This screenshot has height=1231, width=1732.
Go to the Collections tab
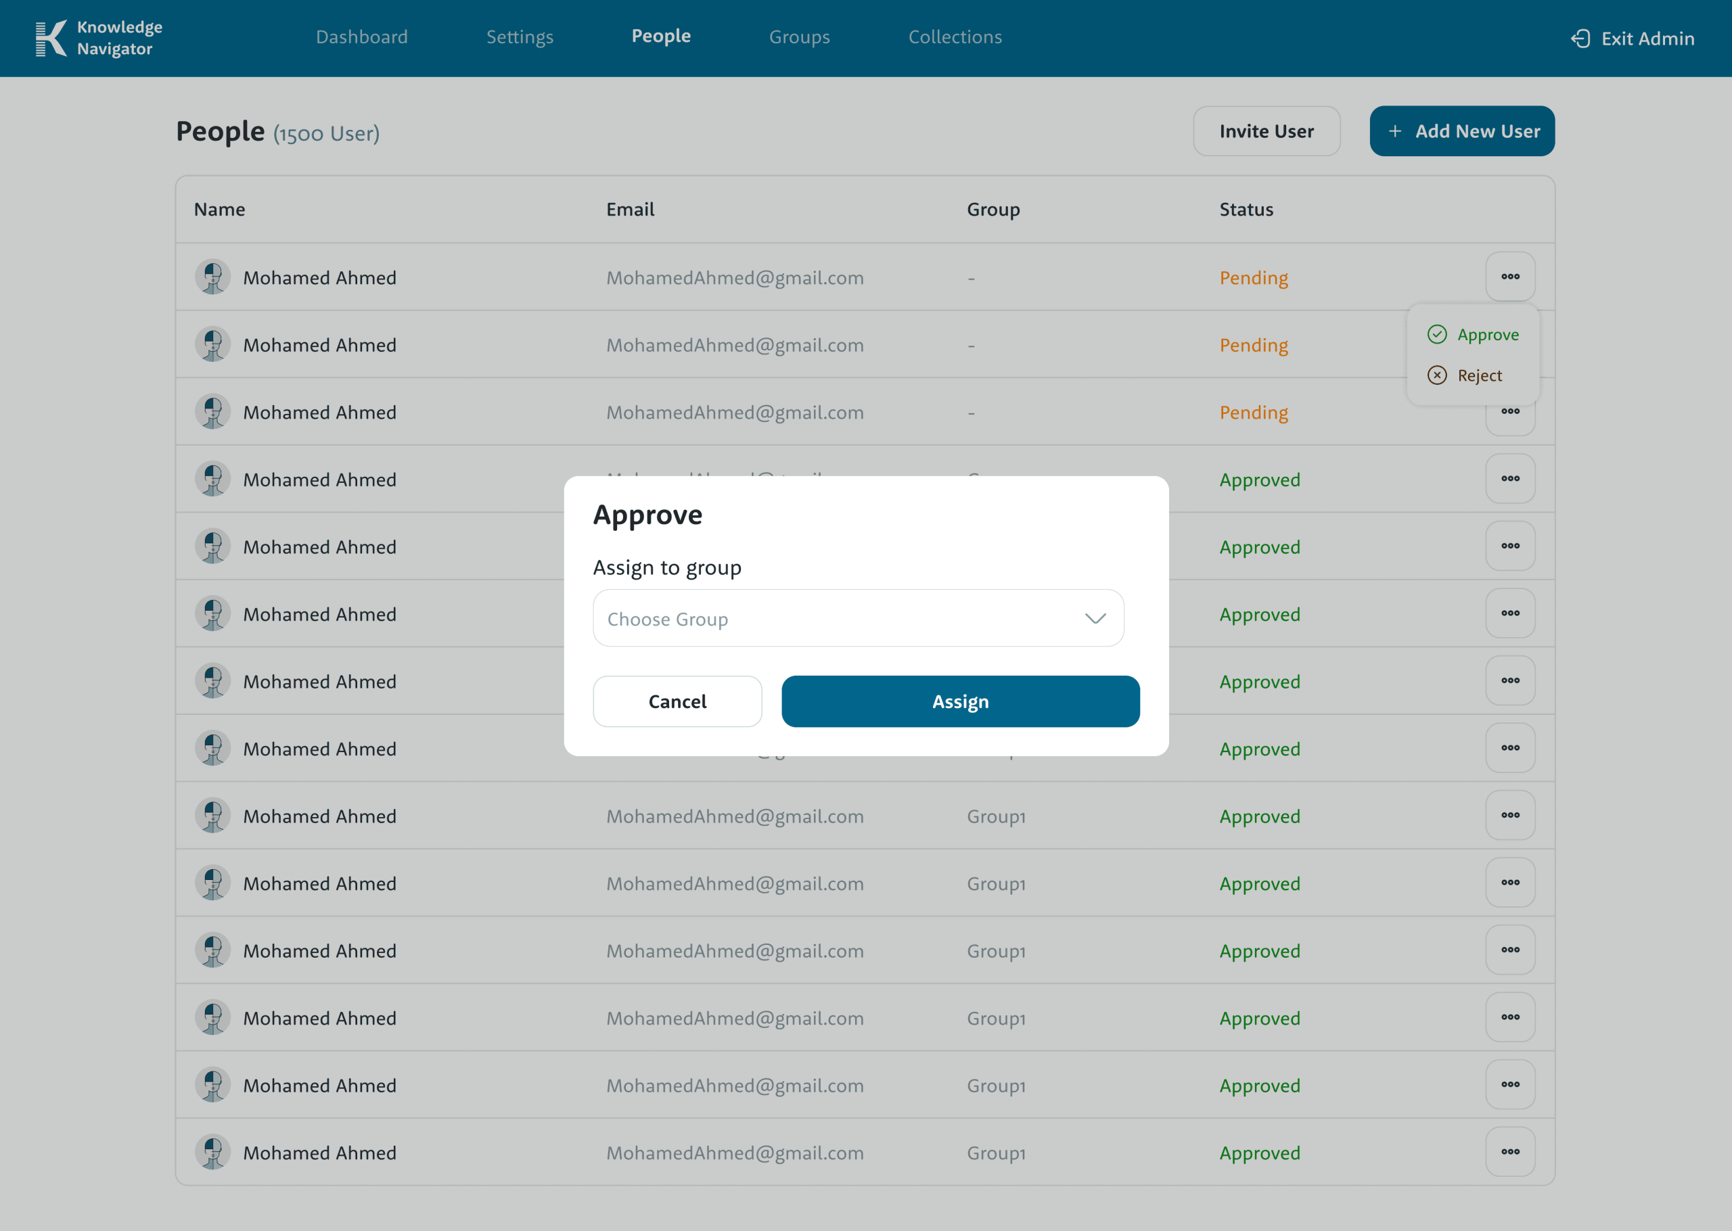tap(955, 37)
